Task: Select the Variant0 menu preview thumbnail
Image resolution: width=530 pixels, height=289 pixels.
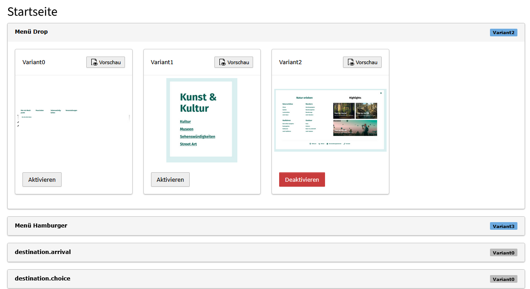Action: (x=74, y=118)
